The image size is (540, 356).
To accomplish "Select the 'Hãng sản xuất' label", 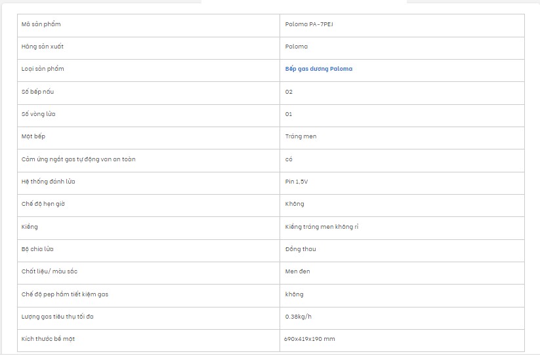I will coord(43,47).
